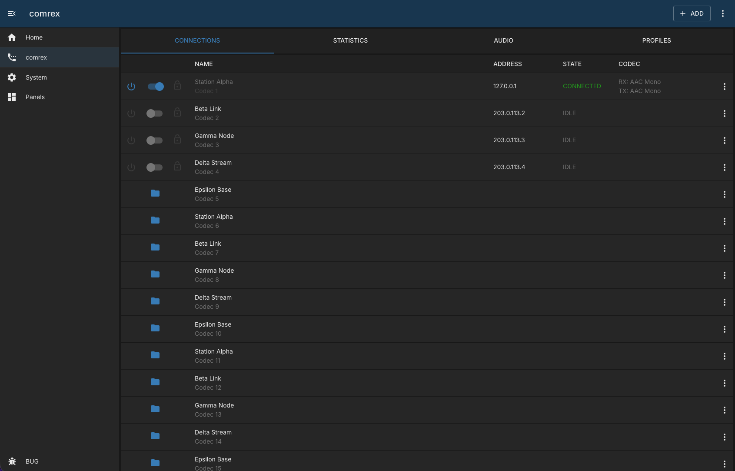
Task: Open the top-right overflow menu
Action: click(x=723, y=13)
